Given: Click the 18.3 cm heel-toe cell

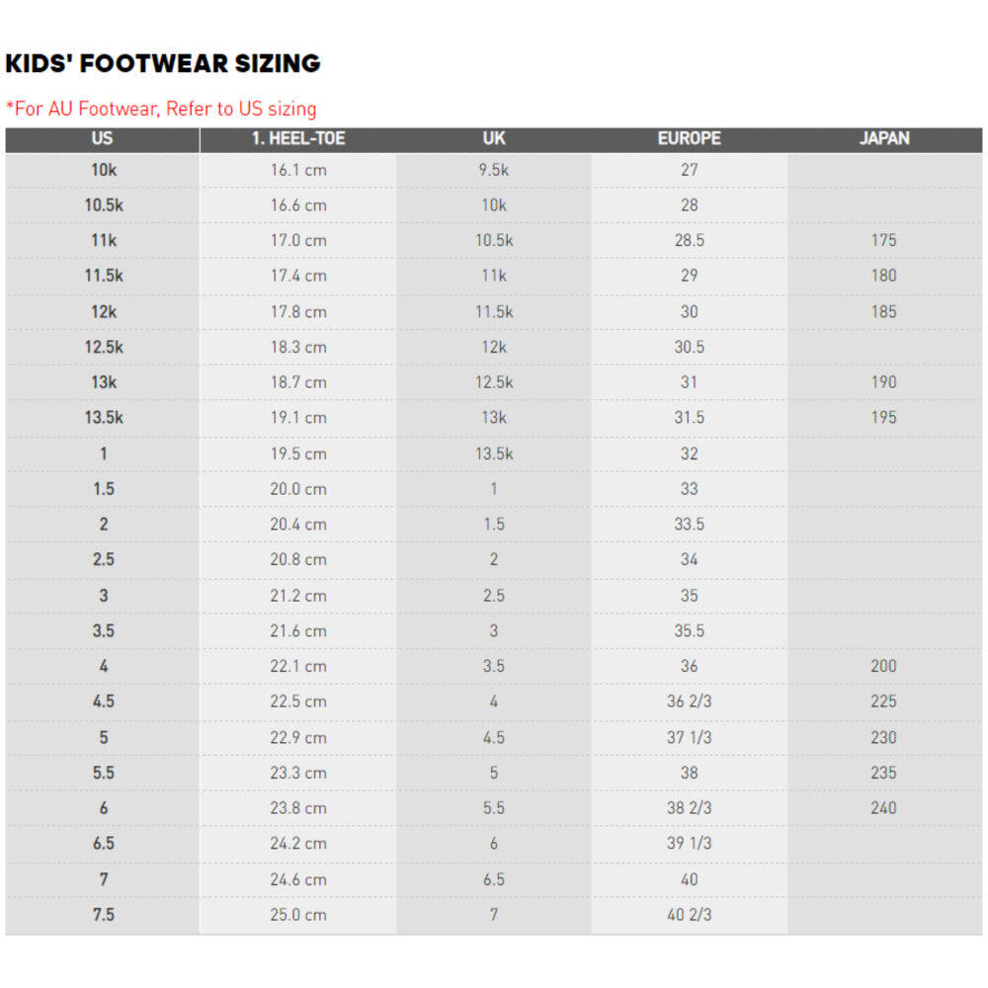Looking at the screenshot, I should tap(297, 347).
